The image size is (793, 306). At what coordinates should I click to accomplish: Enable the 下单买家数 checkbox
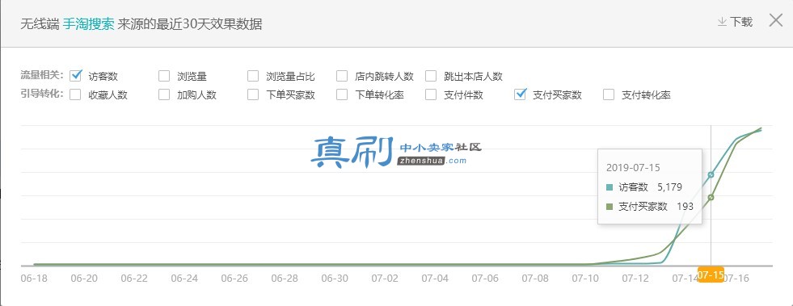tap(253, 94)
